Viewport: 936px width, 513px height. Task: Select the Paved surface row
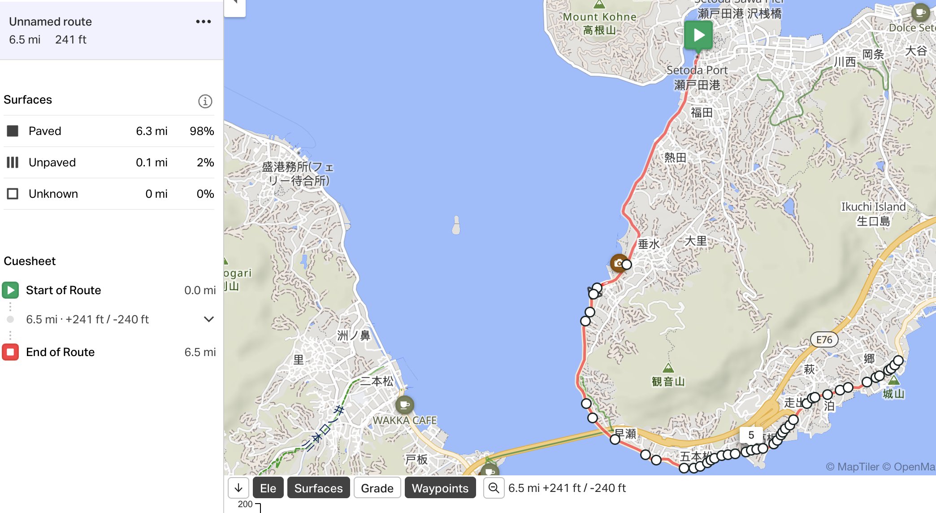pyautogui.click(x=109, y=131)
